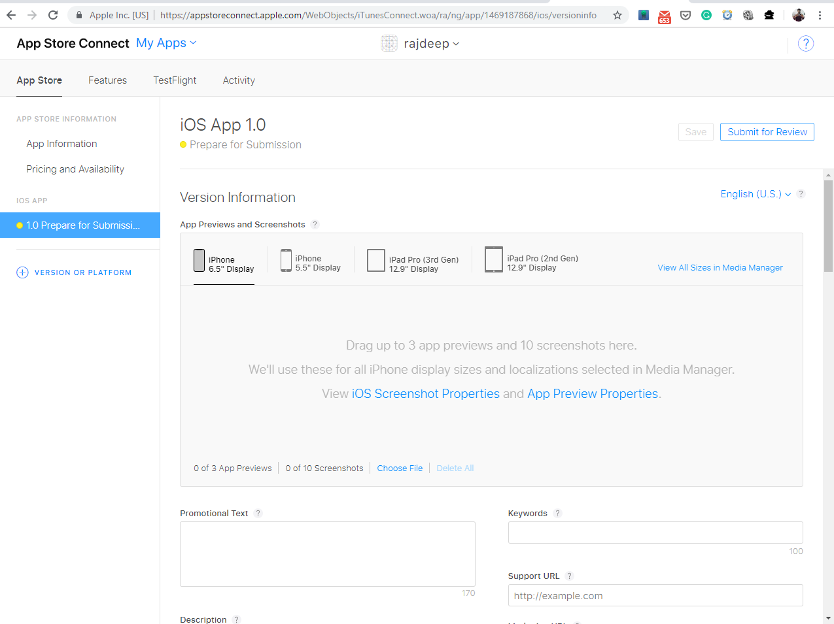Click the Save button
This screenshot has width=834, height=624.
click(x=696, y=132)
